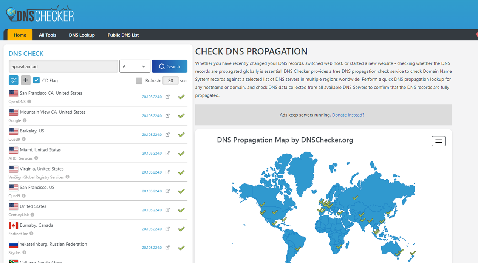478x263 pixels.
Task: Click the Search button
Action: coord(170,66)
